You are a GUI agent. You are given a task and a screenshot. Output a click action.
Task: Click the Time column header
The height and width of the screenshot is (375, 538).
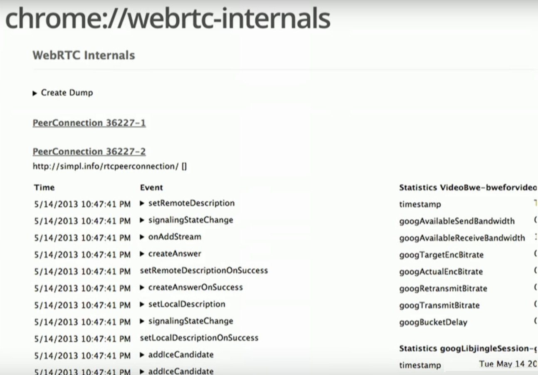(x=44, y=188)
